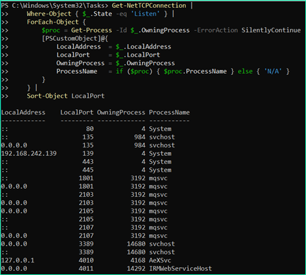The image size is (306, 275).
Task: Click the PID 14292 value
Action: [136, 268]
